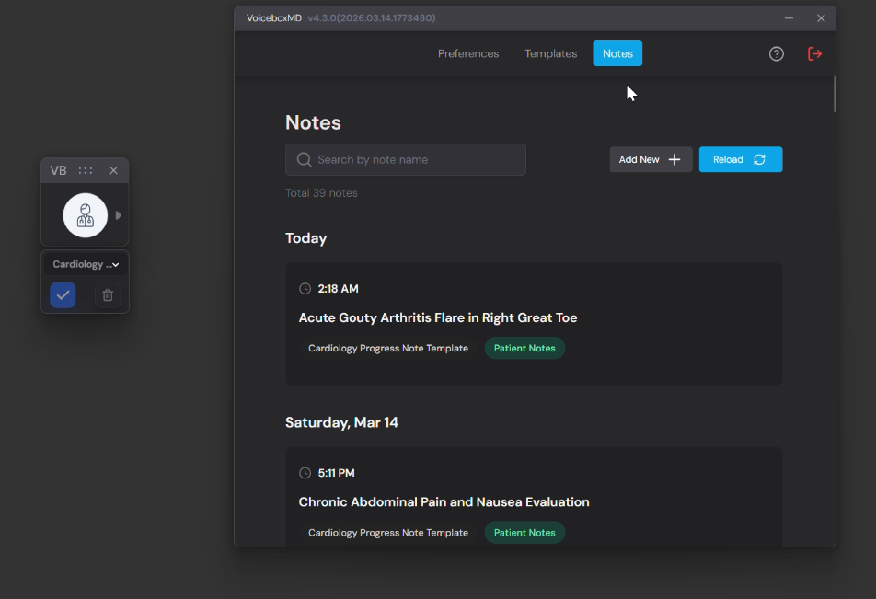876x599 pixels.
Task: Expand the widget side arrow
Action: pyautogui.click(x=119, y=215)
